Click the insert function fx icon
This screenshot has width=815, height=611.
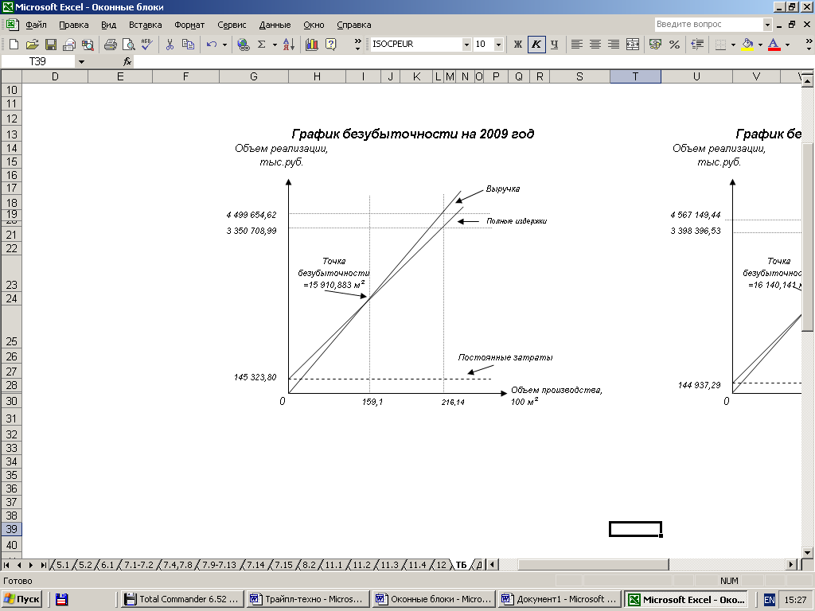click(127, 61)
